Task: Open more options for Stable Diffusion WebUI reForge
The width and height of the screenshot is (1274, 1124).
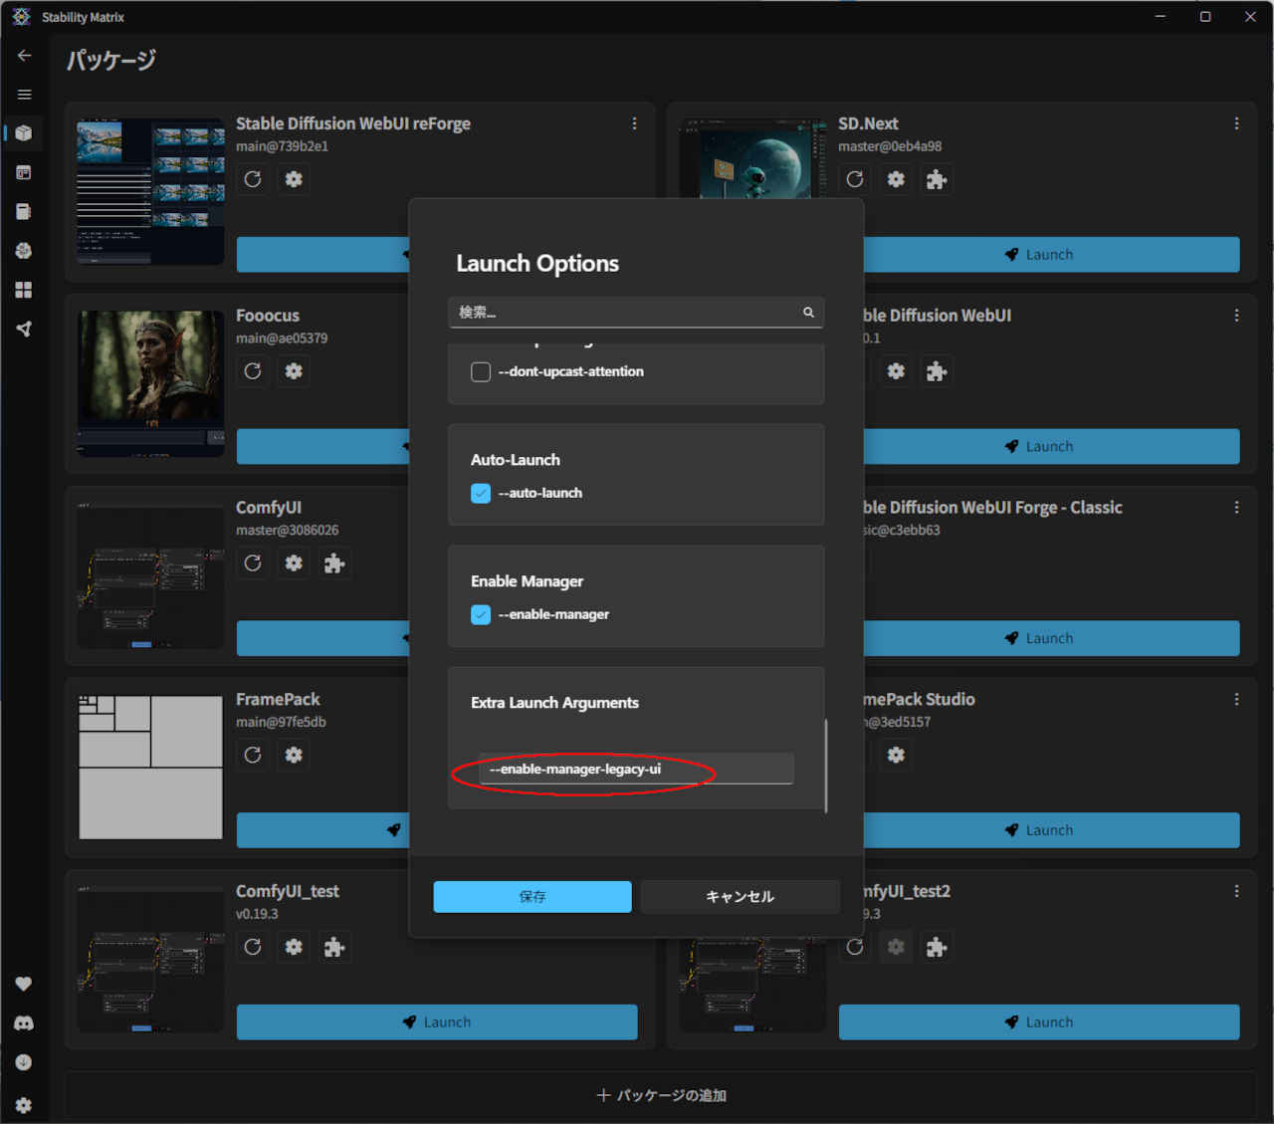Action: pos(634,123)
